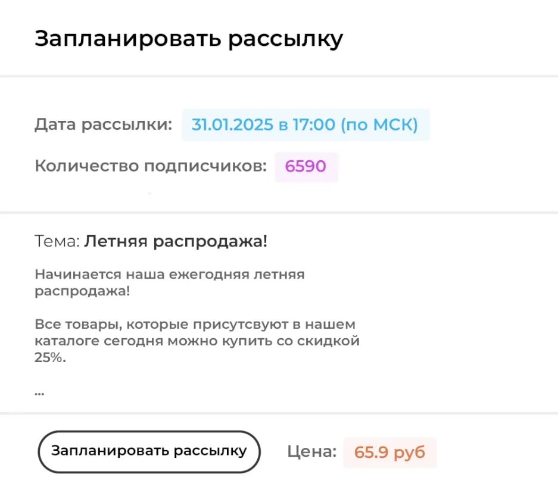Click the divider above the Тема line

[x=279, y=212]
